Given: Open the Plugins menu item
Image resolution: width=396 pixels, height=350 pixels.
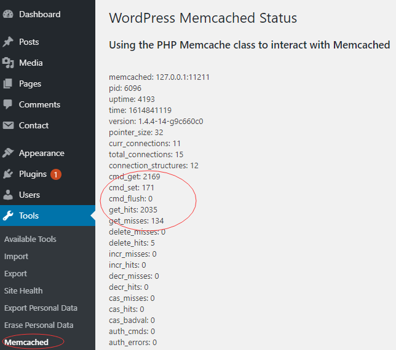Looking at the screenshot, I should pos(33,174).
